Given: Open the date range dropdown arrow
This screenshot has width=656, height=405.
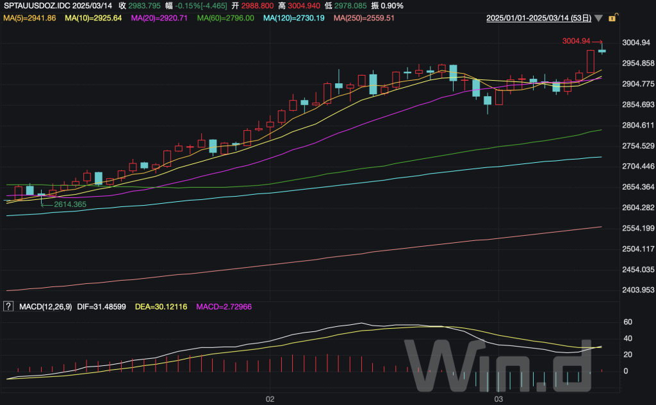Looking at the screenshot, I should (598, 19).
